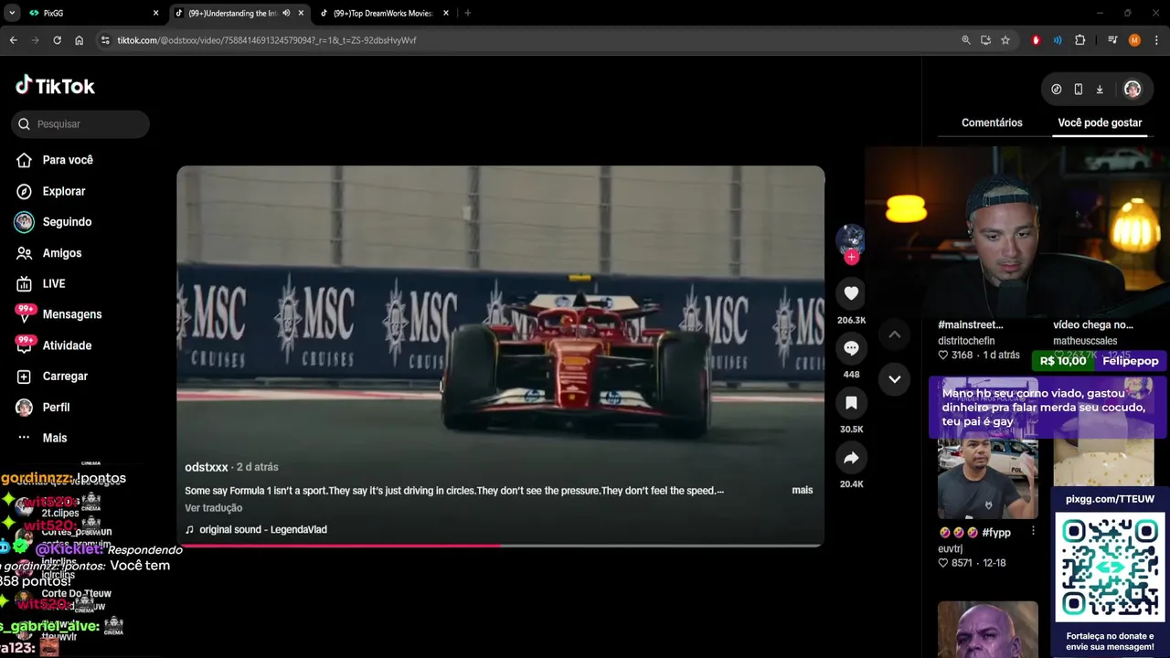Open site information icon in the address bar
1170x658 pixels.
point(105,40)
